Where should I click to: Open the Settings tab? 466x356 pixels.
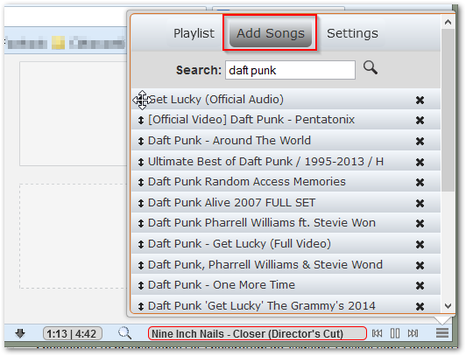(352, 33)
